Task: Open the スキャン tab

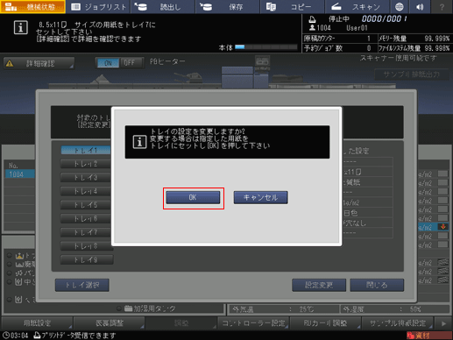Action: 357,7
